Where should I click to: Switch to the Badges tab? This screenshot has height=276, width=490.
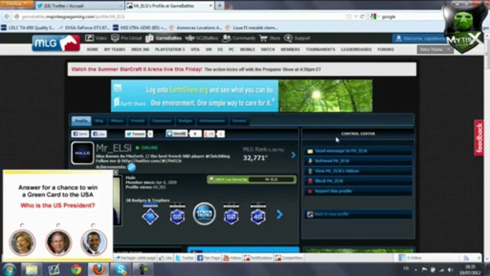(x=185, y=121)
